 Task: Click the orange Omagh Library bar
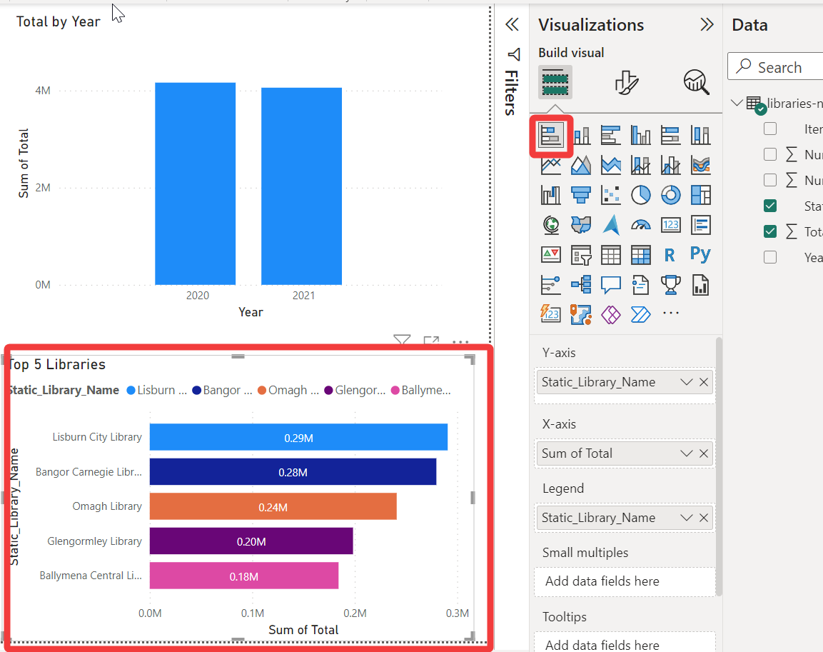[x=273, y=506]
